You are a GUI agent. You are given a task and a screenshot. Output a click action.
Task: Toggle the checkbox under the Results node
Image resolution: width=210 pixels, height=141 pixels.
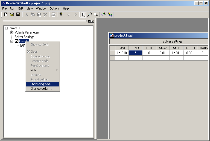tap(22, 46)
